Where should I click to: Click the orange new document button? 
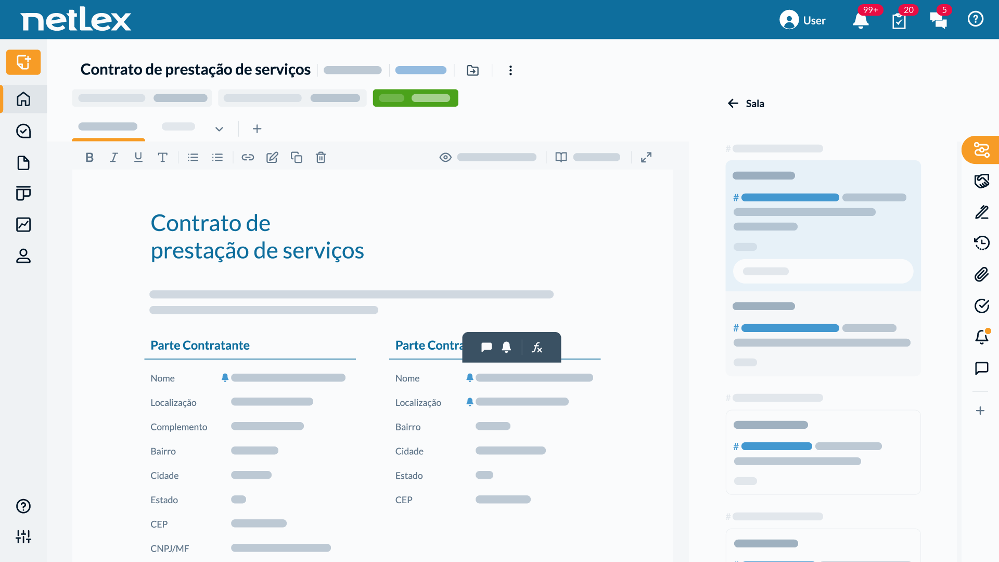(x=23, y=62)
